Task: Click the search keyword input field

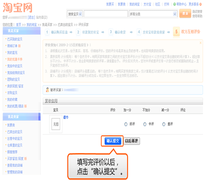Action: 106,14
